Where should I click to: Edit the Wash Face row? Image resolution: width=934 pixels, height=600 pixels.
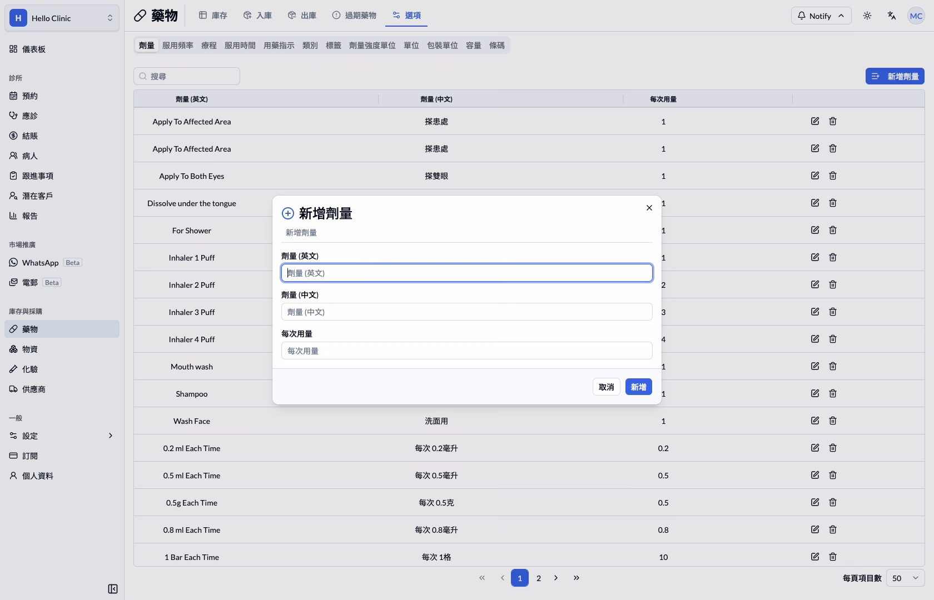click(815, 421)
